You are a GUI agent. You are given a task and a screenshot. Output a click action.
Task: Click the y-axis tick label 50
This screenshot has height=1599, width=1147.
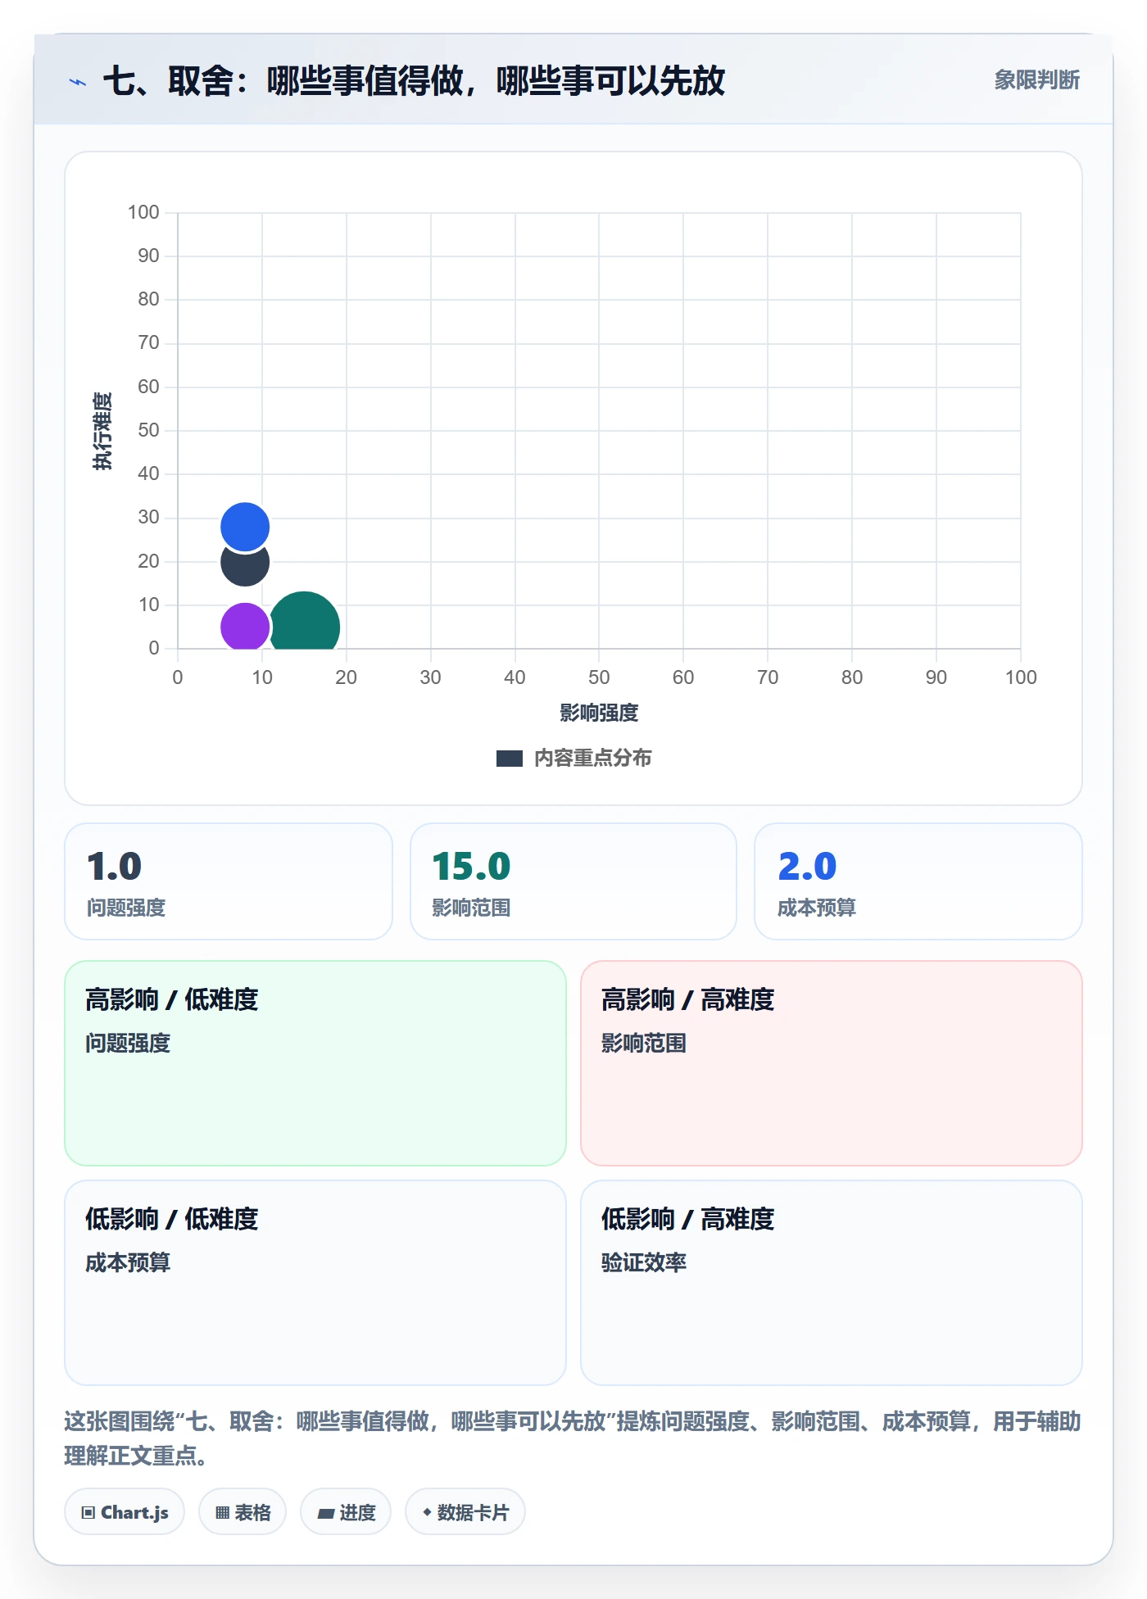148,430
